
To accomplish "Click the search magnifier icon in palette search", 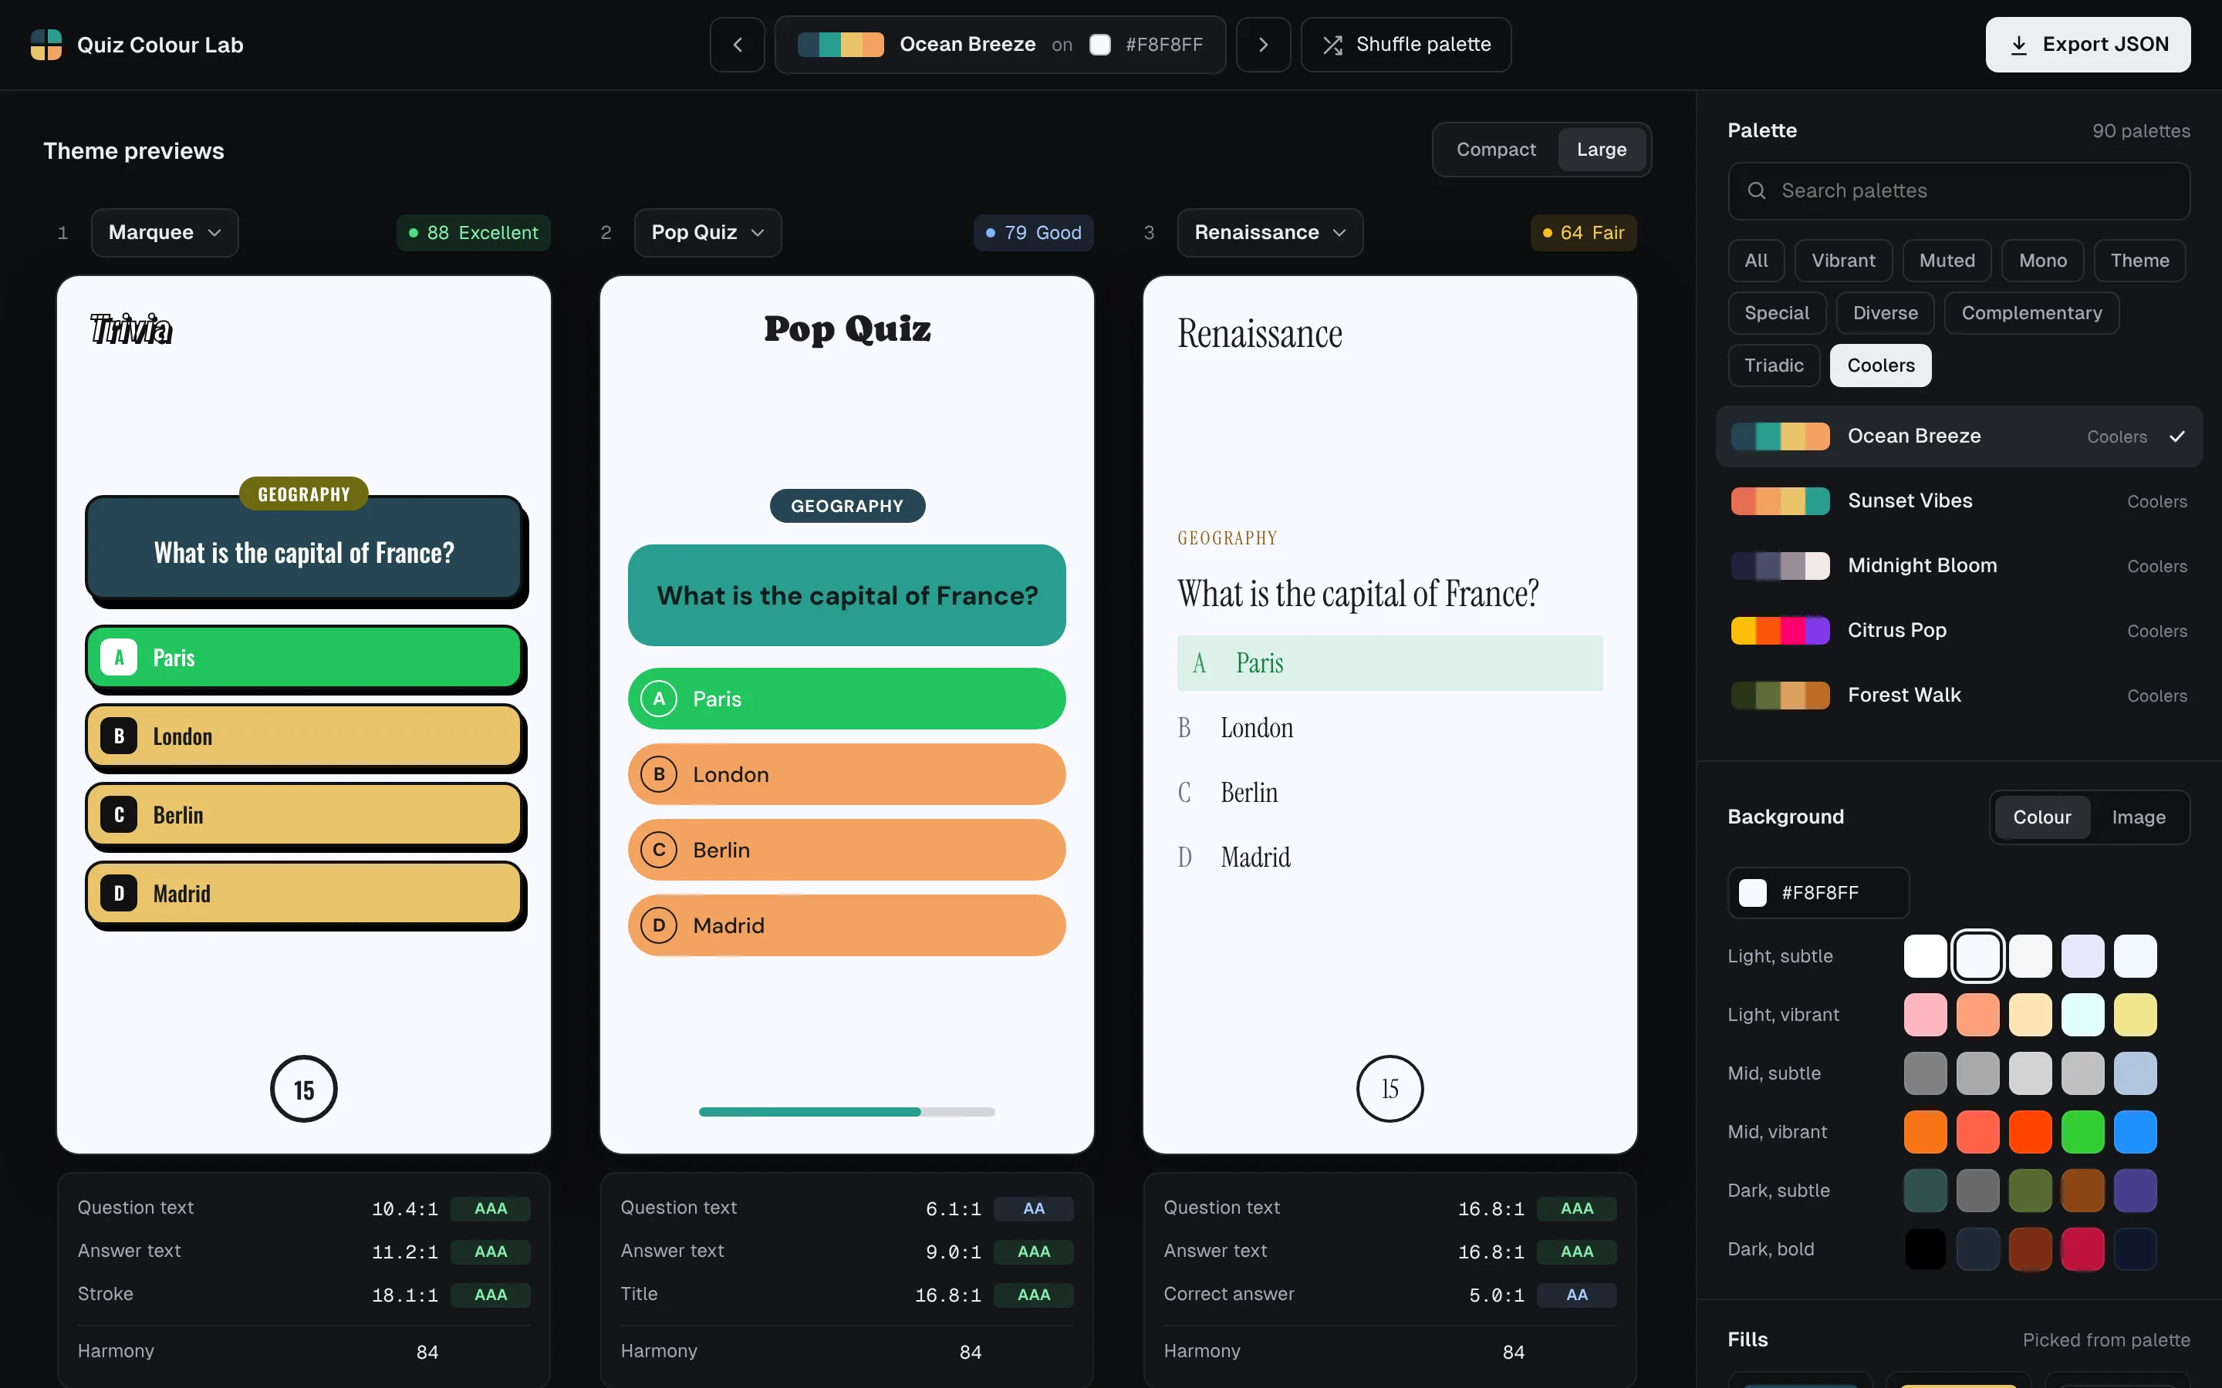I will [x=1757, y=191].
